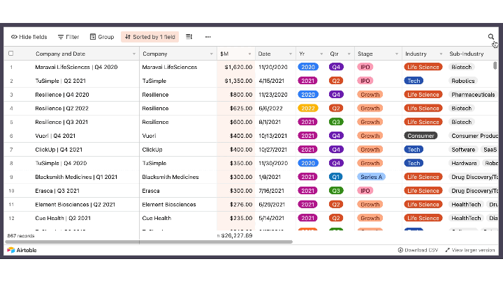Click the Robotics sub-industry tag in TuSimple Q2 2021 row
This screenshot has width=503, height=282.
[463, 81]
